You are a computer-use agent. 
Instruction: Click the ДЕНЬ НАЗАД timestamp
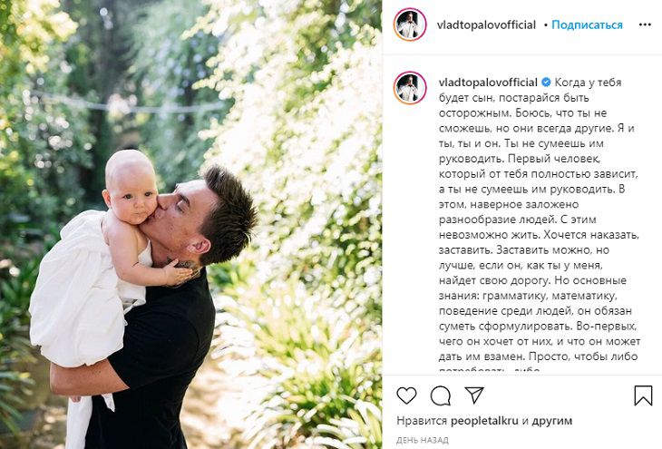click(423, 440)
